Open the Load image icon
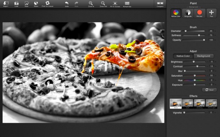This screenshot has width=220, height=137. 16,4
